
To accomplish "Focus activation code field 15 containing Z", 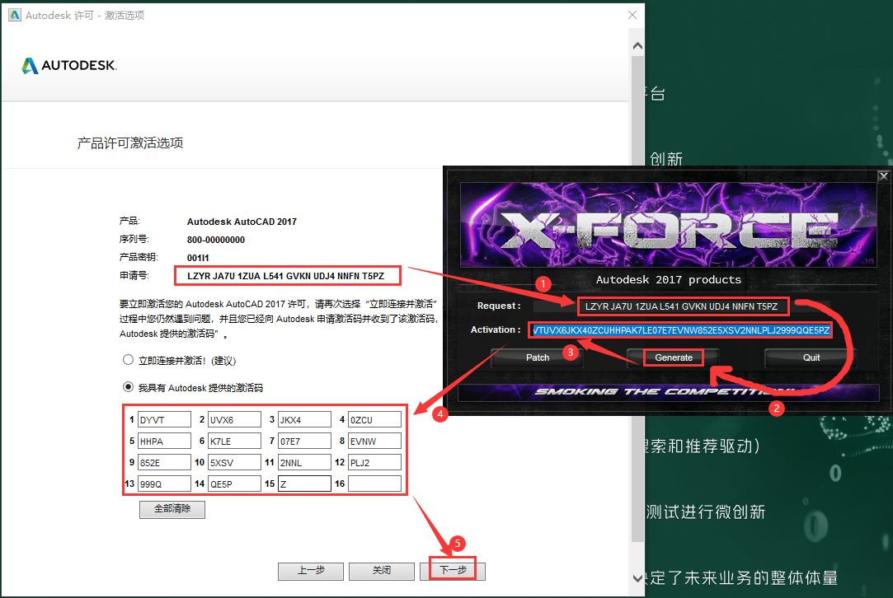I will (304, 484).
